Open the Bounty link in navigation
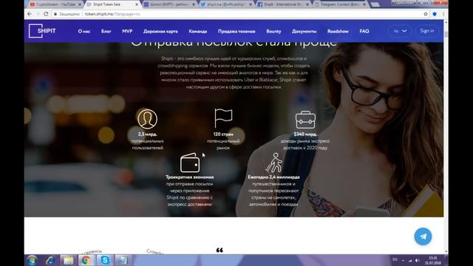The height and width of the screenshot is (266, 473). (273, 31)
